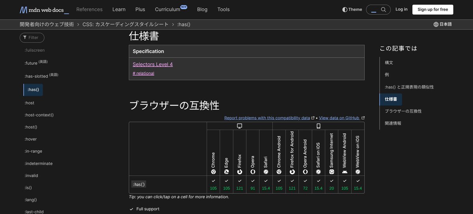Screen dimensions: 473x214
Task: Click the desktop platform icon in compatibility table
Action: pos(240,126)
